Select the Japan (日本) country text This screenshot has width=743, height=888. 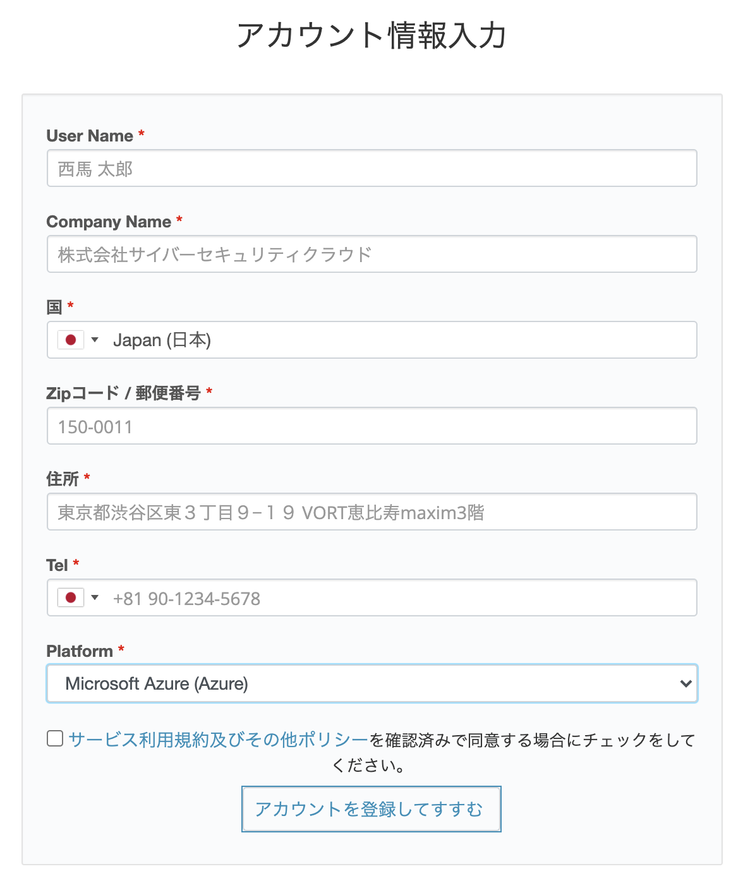(x=162, y=340)
